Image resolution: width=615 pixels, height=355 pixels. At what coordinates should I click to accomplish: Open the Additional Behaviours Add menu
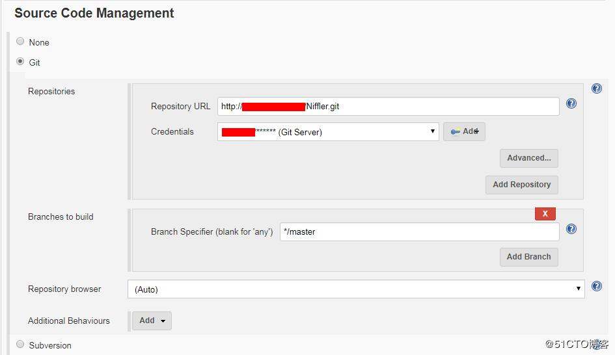point(152,321)
